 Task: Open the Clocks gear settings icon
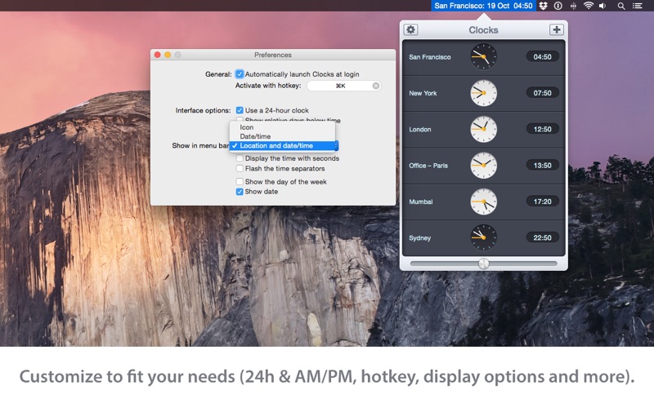coord(411,29)
